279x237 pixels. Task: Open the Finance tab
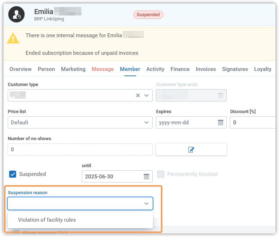[x=180, y=69]
